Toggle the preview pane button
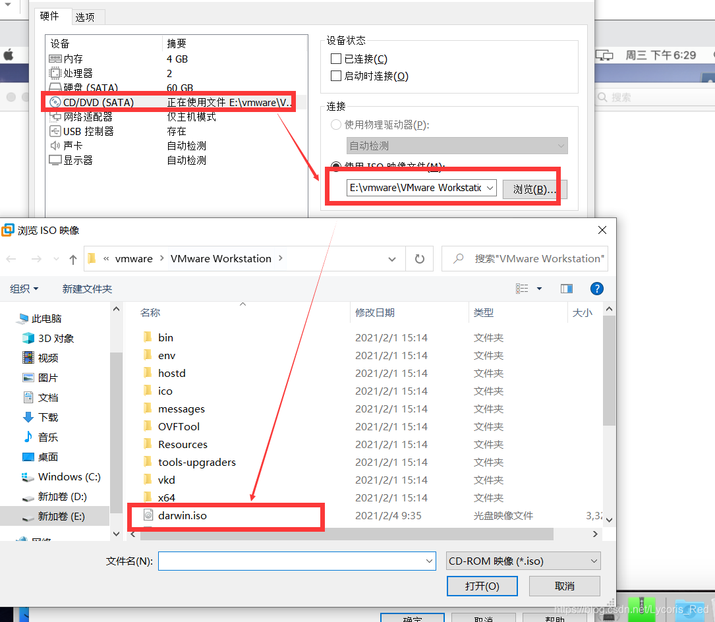Screen dimensions: 715x622 pos(566,289)
